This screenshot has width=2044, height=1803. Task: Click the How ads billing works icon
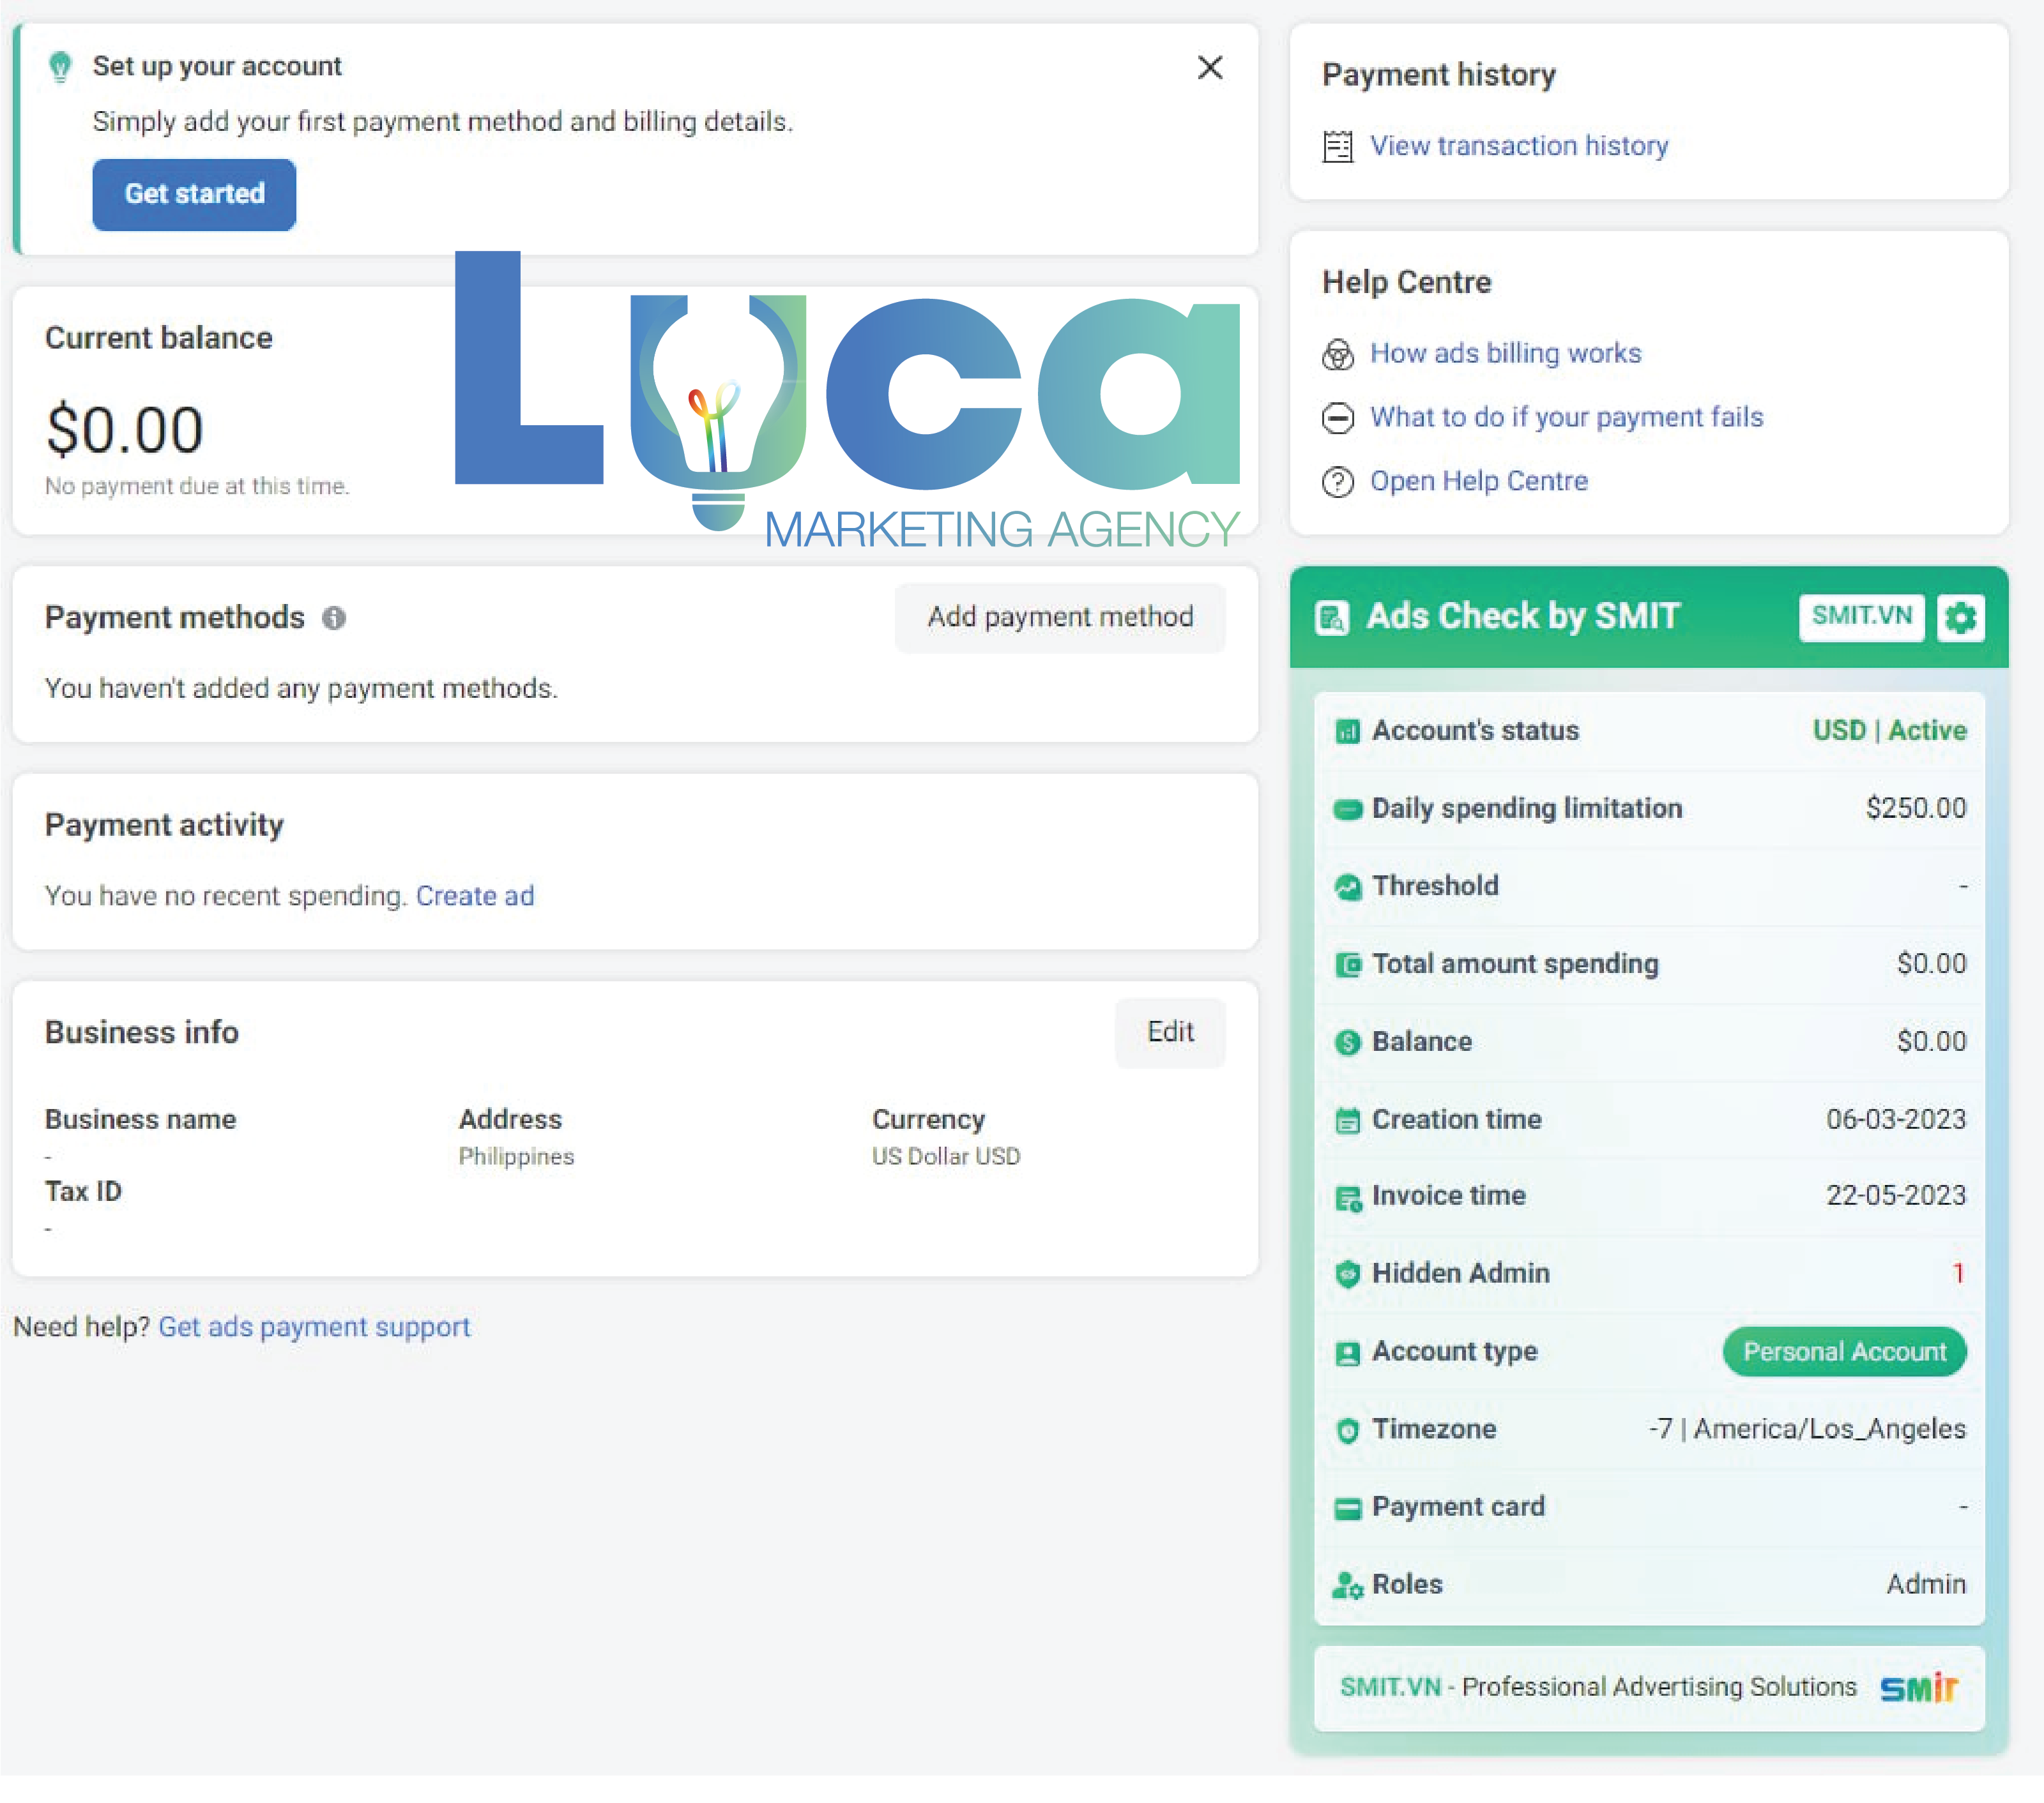pos(1337,354)
